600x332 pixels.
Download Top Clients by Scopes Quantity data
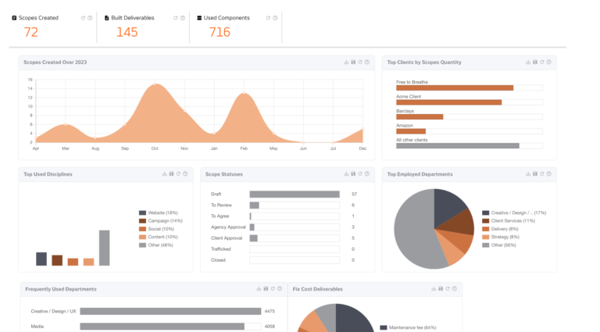coord(528,62)
